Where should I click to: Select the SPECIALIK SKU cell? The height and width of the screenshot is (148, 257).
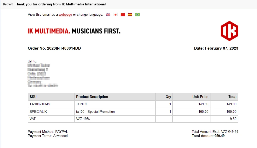[x=51, y=112]
